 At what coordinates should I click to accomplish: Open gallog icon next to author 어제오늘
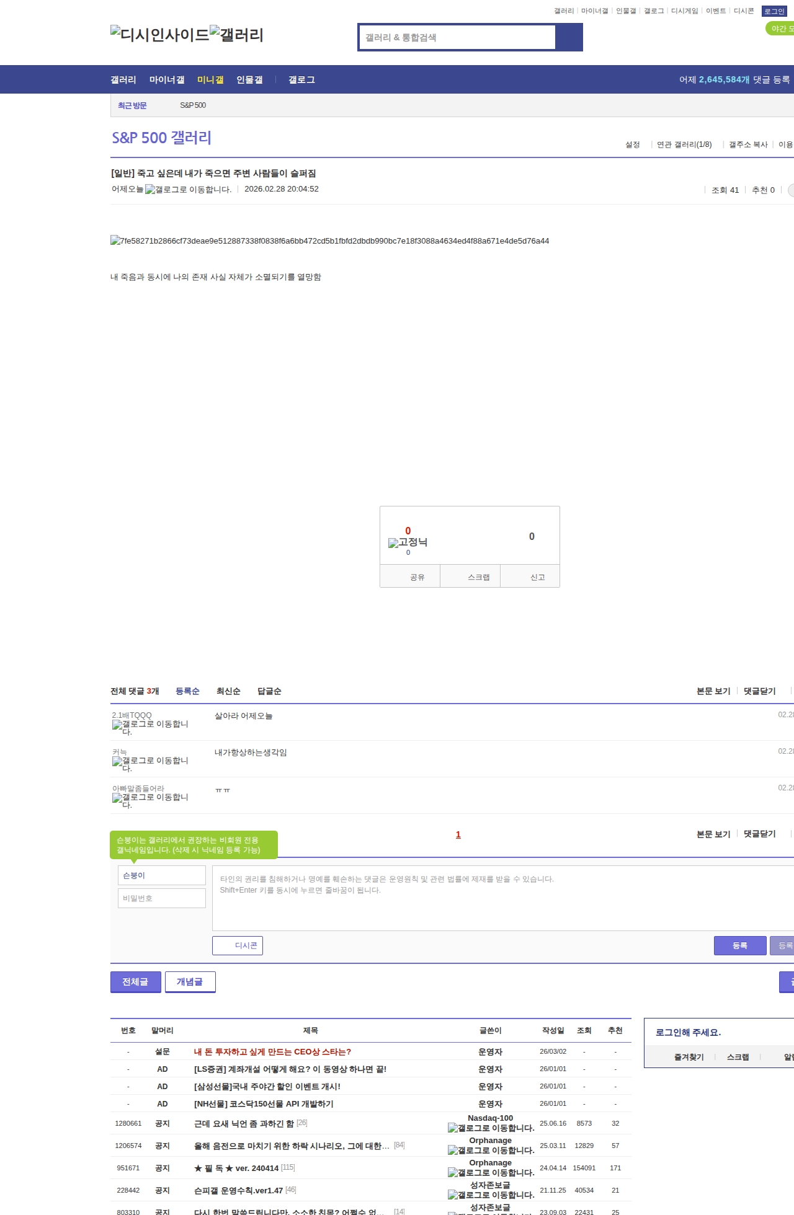(188, 190)
